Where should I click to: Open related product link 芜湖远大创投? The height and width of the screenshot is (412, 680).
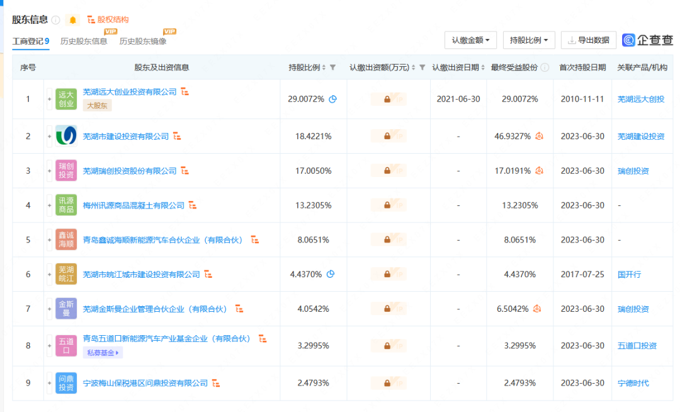[641, 100]
